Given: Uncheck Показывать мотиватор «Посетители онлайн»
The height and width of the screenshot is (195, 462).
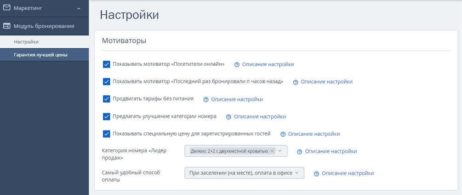Looking at the screenshot, I should (x=106, y=64).
